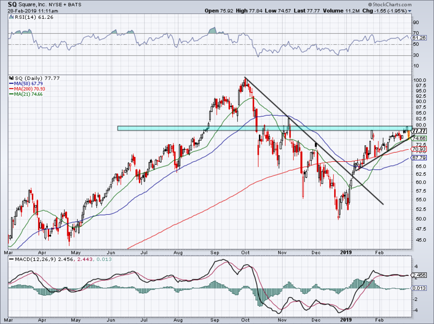Click the 61.26 RSI value tag

[419, 38]
